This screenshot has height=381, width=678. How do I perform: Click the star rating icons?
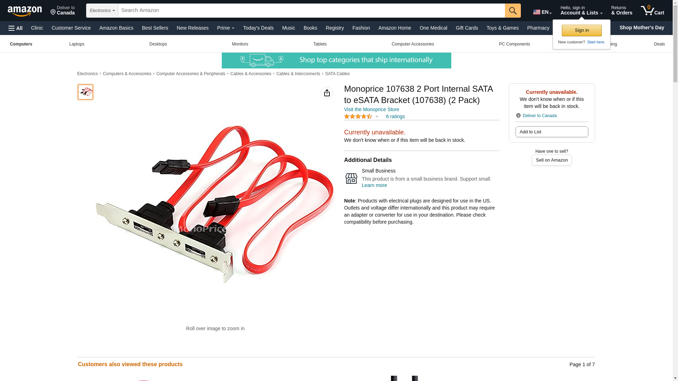pyautogui.click(x=358, y=116)
